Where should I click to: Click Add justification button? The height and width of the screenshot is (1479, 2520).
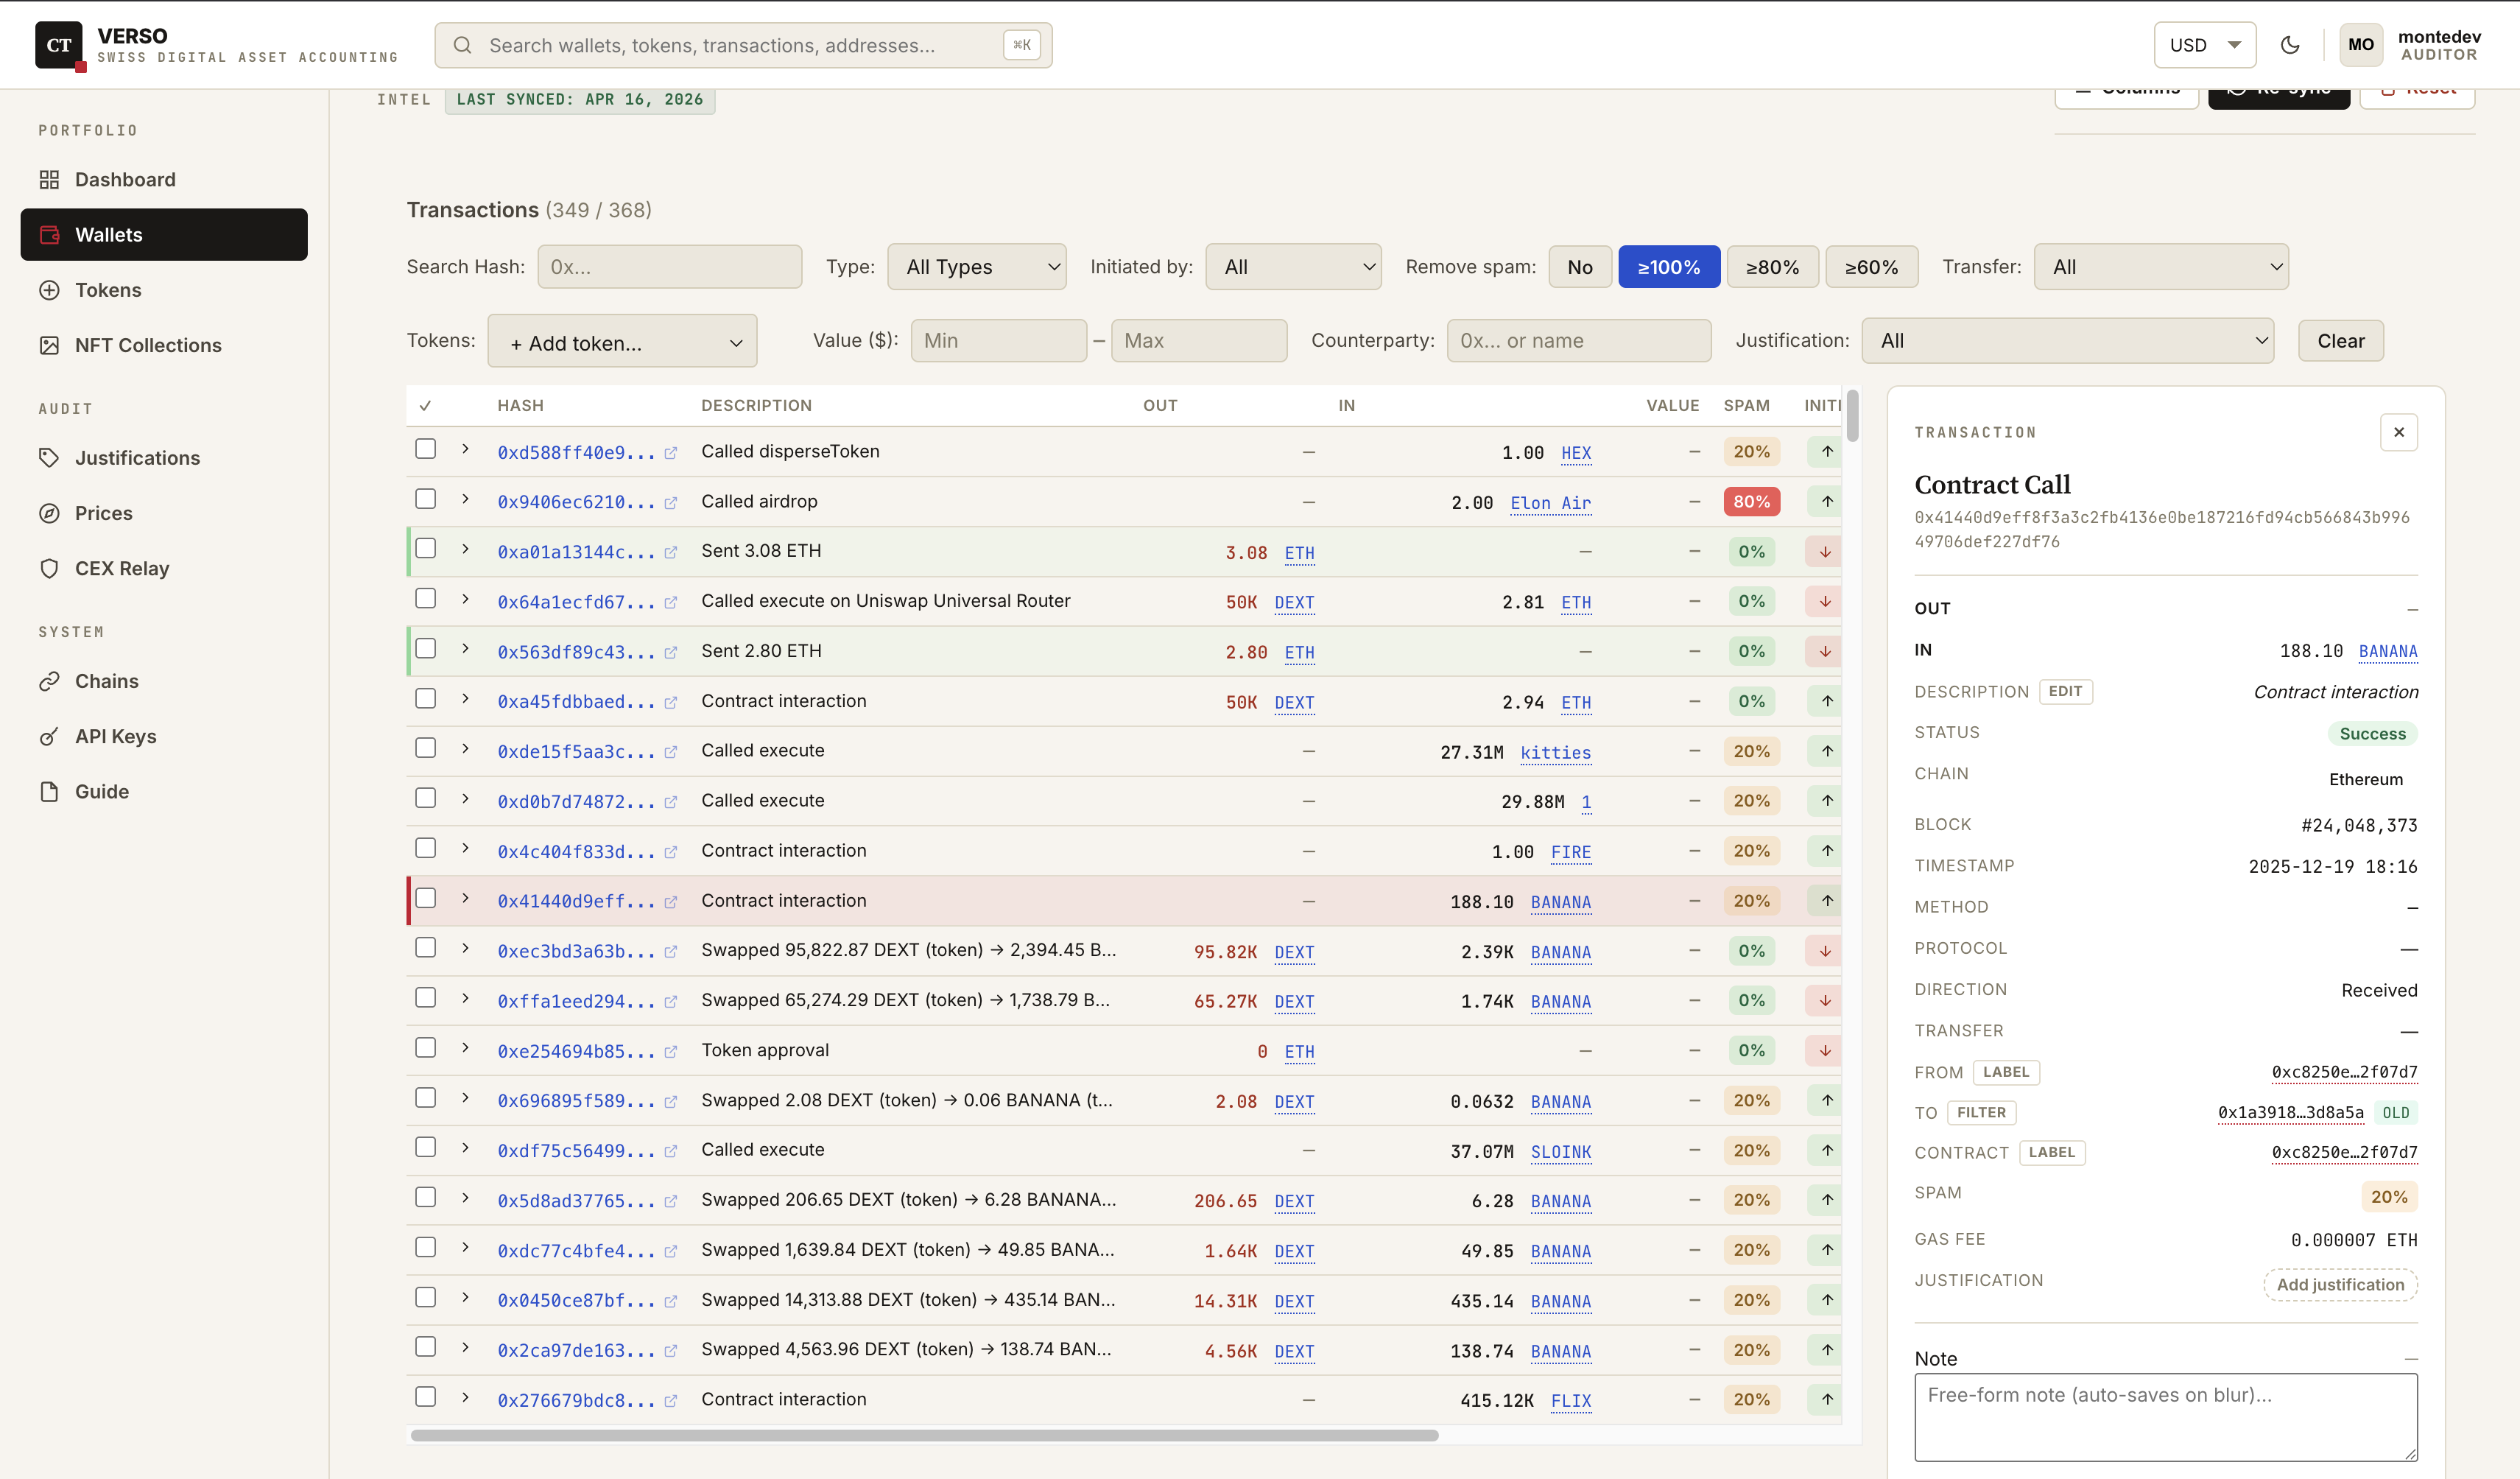pos(2340,1285)
